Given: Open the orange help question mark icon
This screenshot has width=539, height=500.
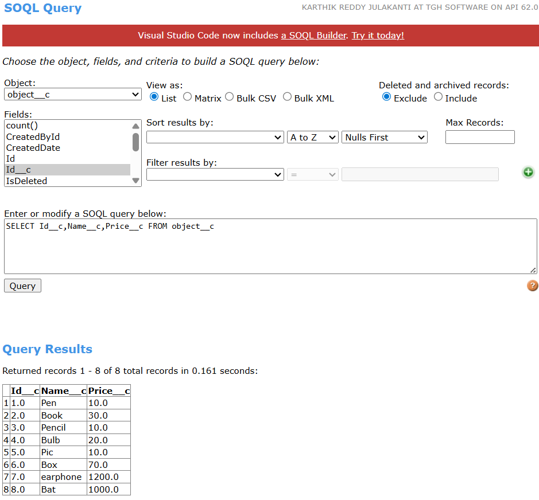Looking at the screenshot, I should pyautogui.click(x=532, y=286).
